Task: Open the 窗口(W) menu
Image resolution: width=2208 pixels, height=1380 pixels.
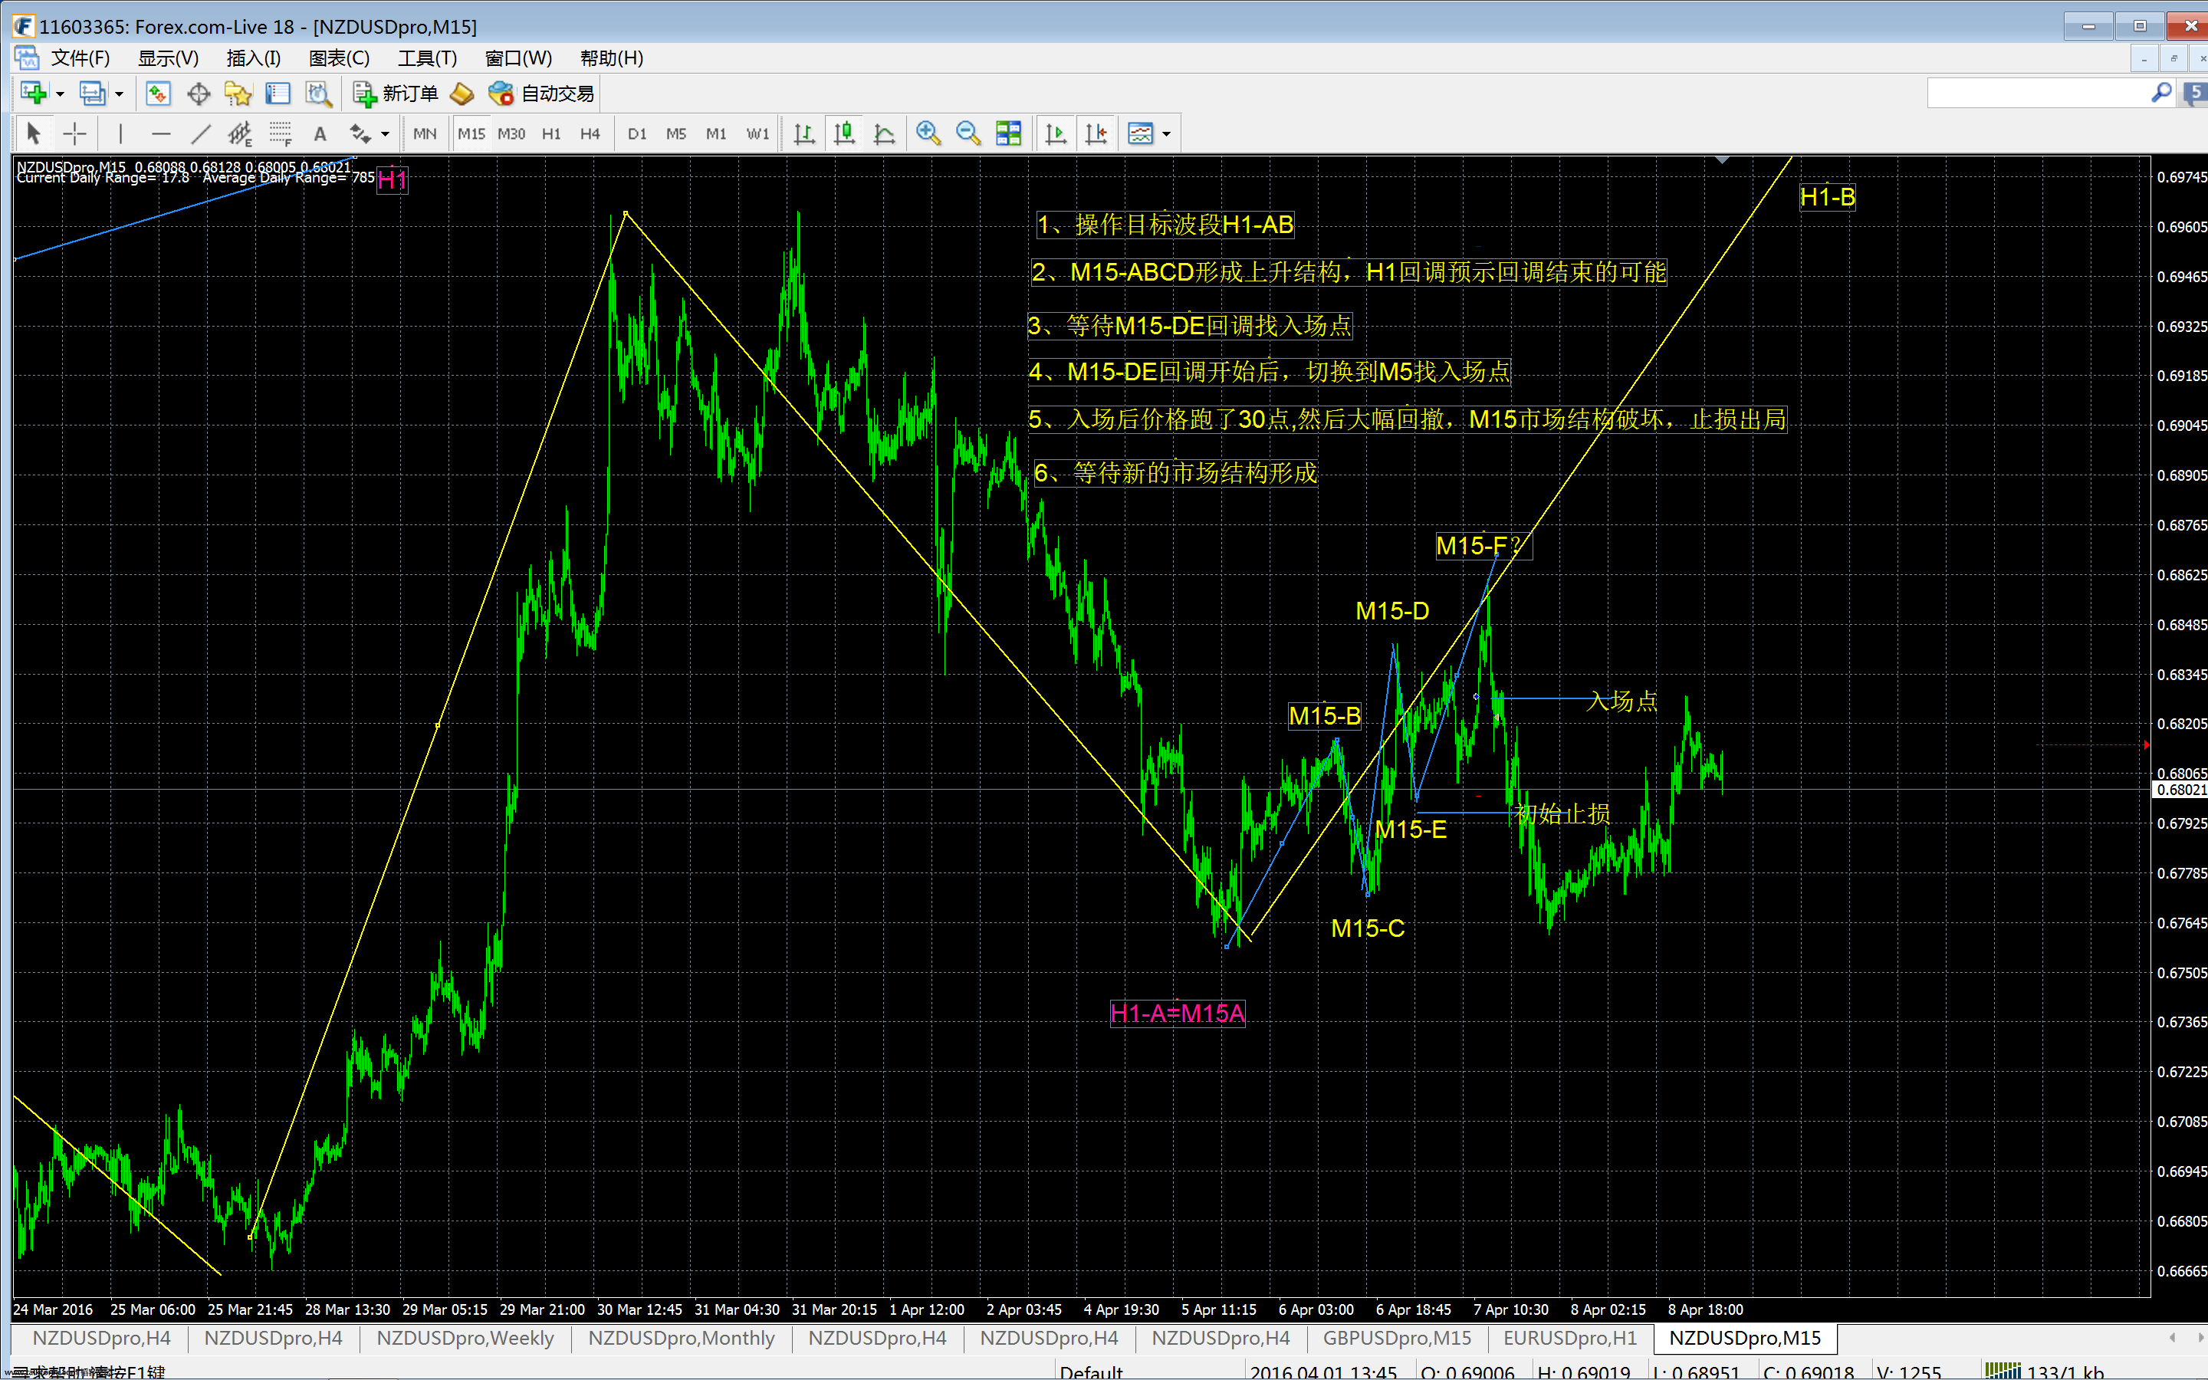Action: click(518, 58)
